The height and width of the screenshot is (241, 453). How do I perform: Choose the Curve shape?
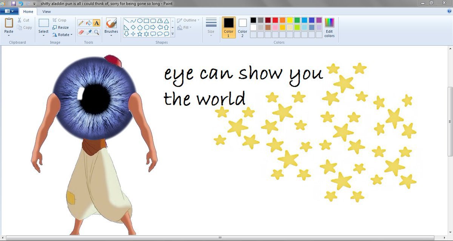[133, 21]
